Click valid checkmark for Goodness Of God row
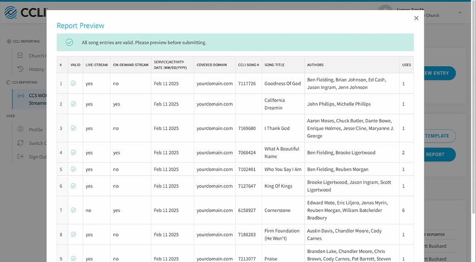The width and height of the screenshot is (476, 262). (73, 83)
